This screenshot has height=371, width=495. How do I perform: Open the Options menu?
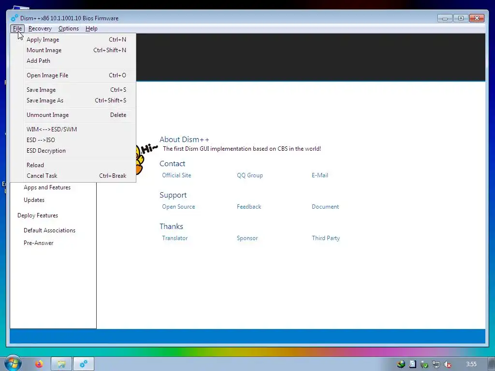coord(69,29)
